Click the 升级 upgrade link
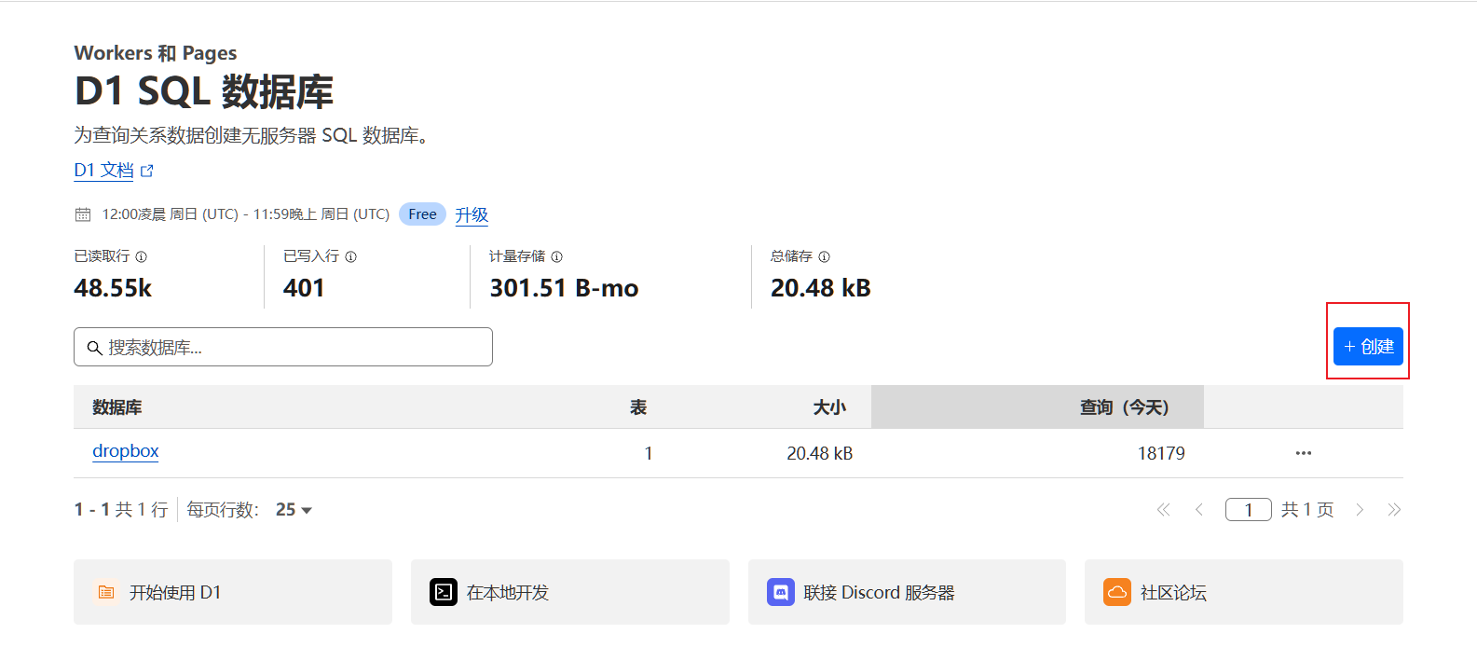The image size is (1477, 661). tap(472, 214)
